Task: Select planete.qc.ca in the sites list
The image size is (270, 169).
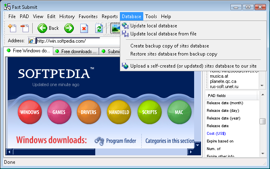Action: pos(223,81)
